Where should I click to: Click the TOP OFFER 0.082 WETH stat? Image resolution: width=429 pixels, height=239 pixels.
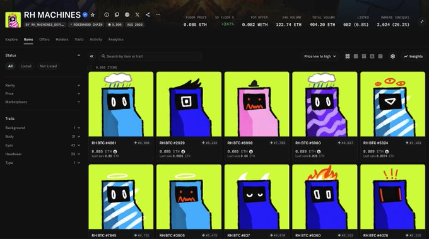click(255, 21)
